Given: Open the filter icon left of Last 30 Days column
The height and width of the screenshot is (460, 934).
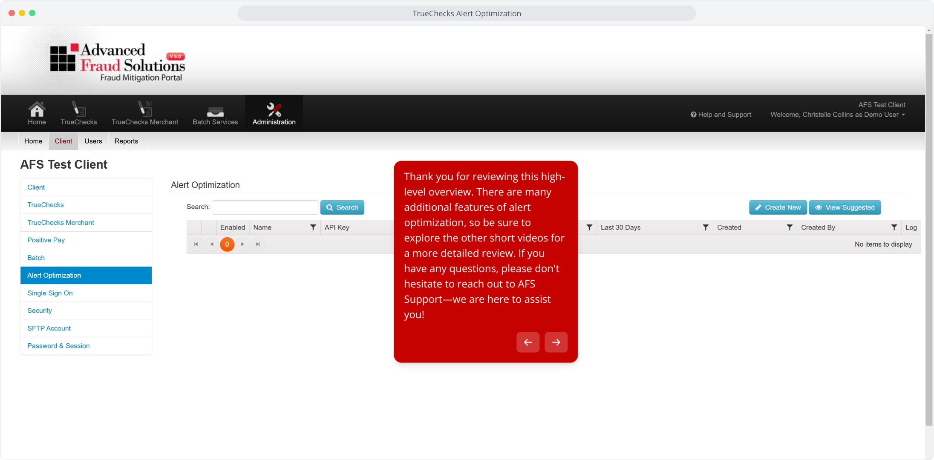Looking at the screenshot, I should click(x=589, y=227).
